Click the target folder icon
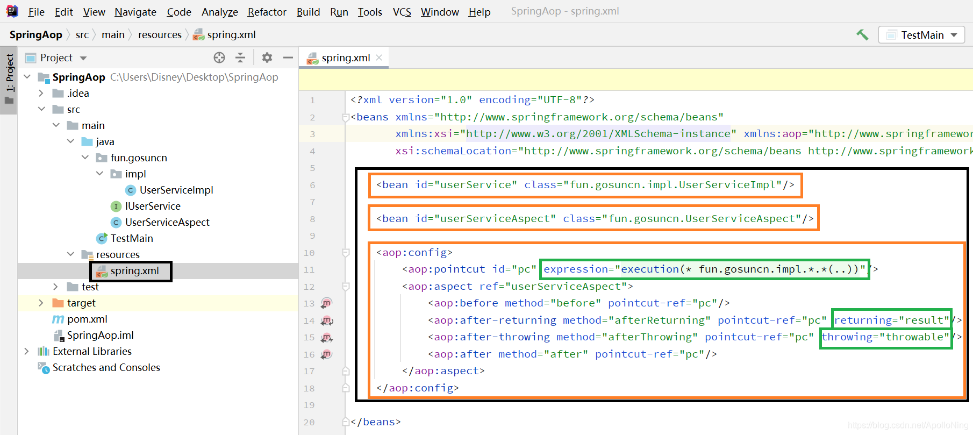973x435 pixels. (x=58, y=303)
